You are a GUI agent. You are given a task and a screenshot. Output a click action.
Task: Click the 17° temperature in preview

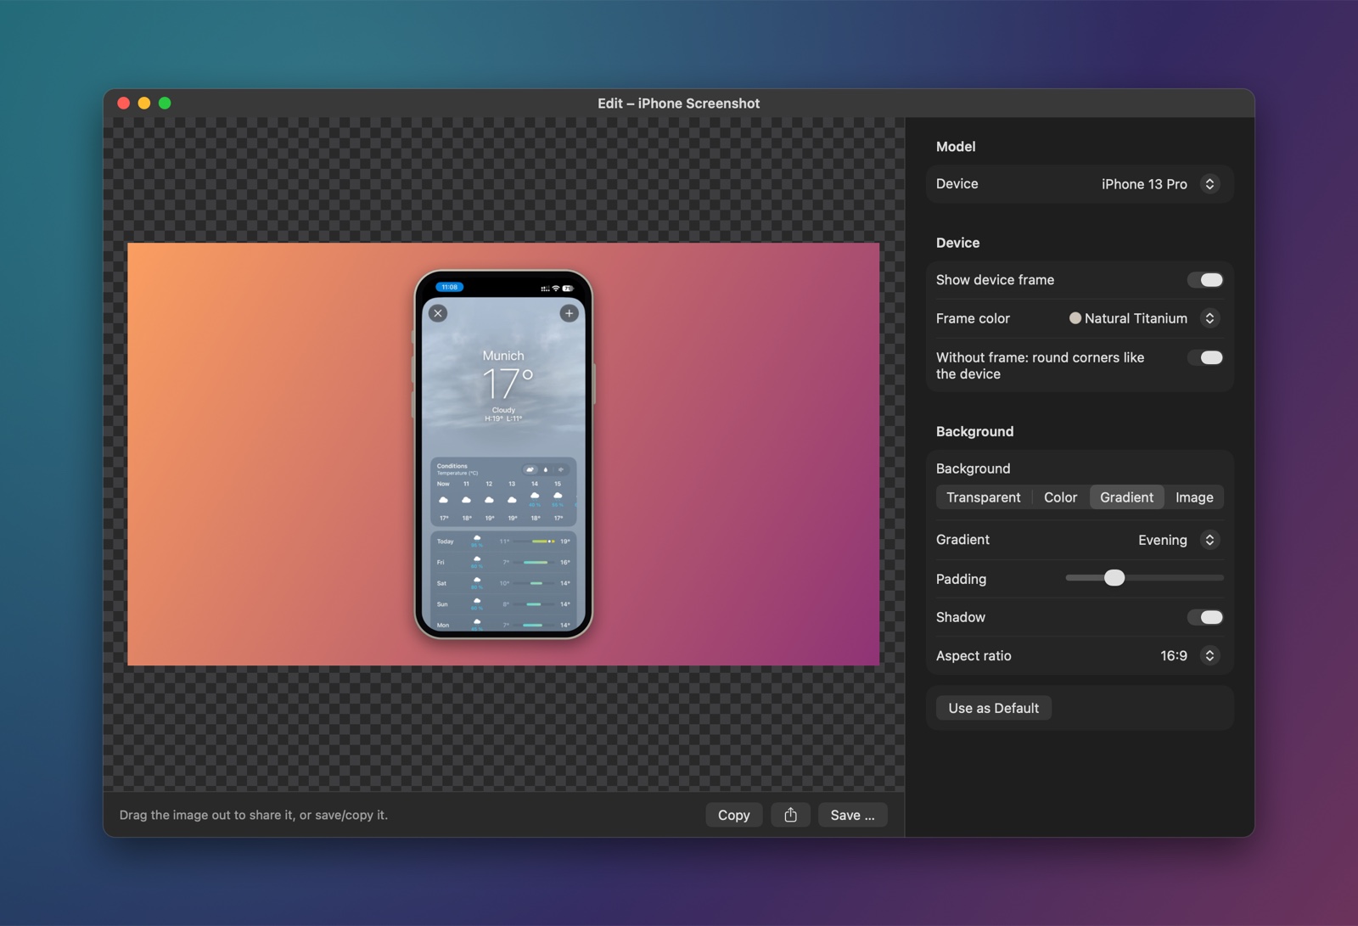coord(508,384)
